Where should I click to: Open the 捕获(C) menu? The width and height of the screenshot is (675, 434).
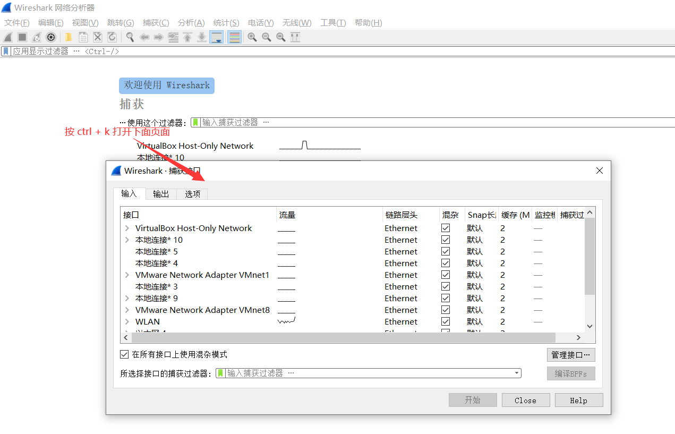[x=156, y=23]
